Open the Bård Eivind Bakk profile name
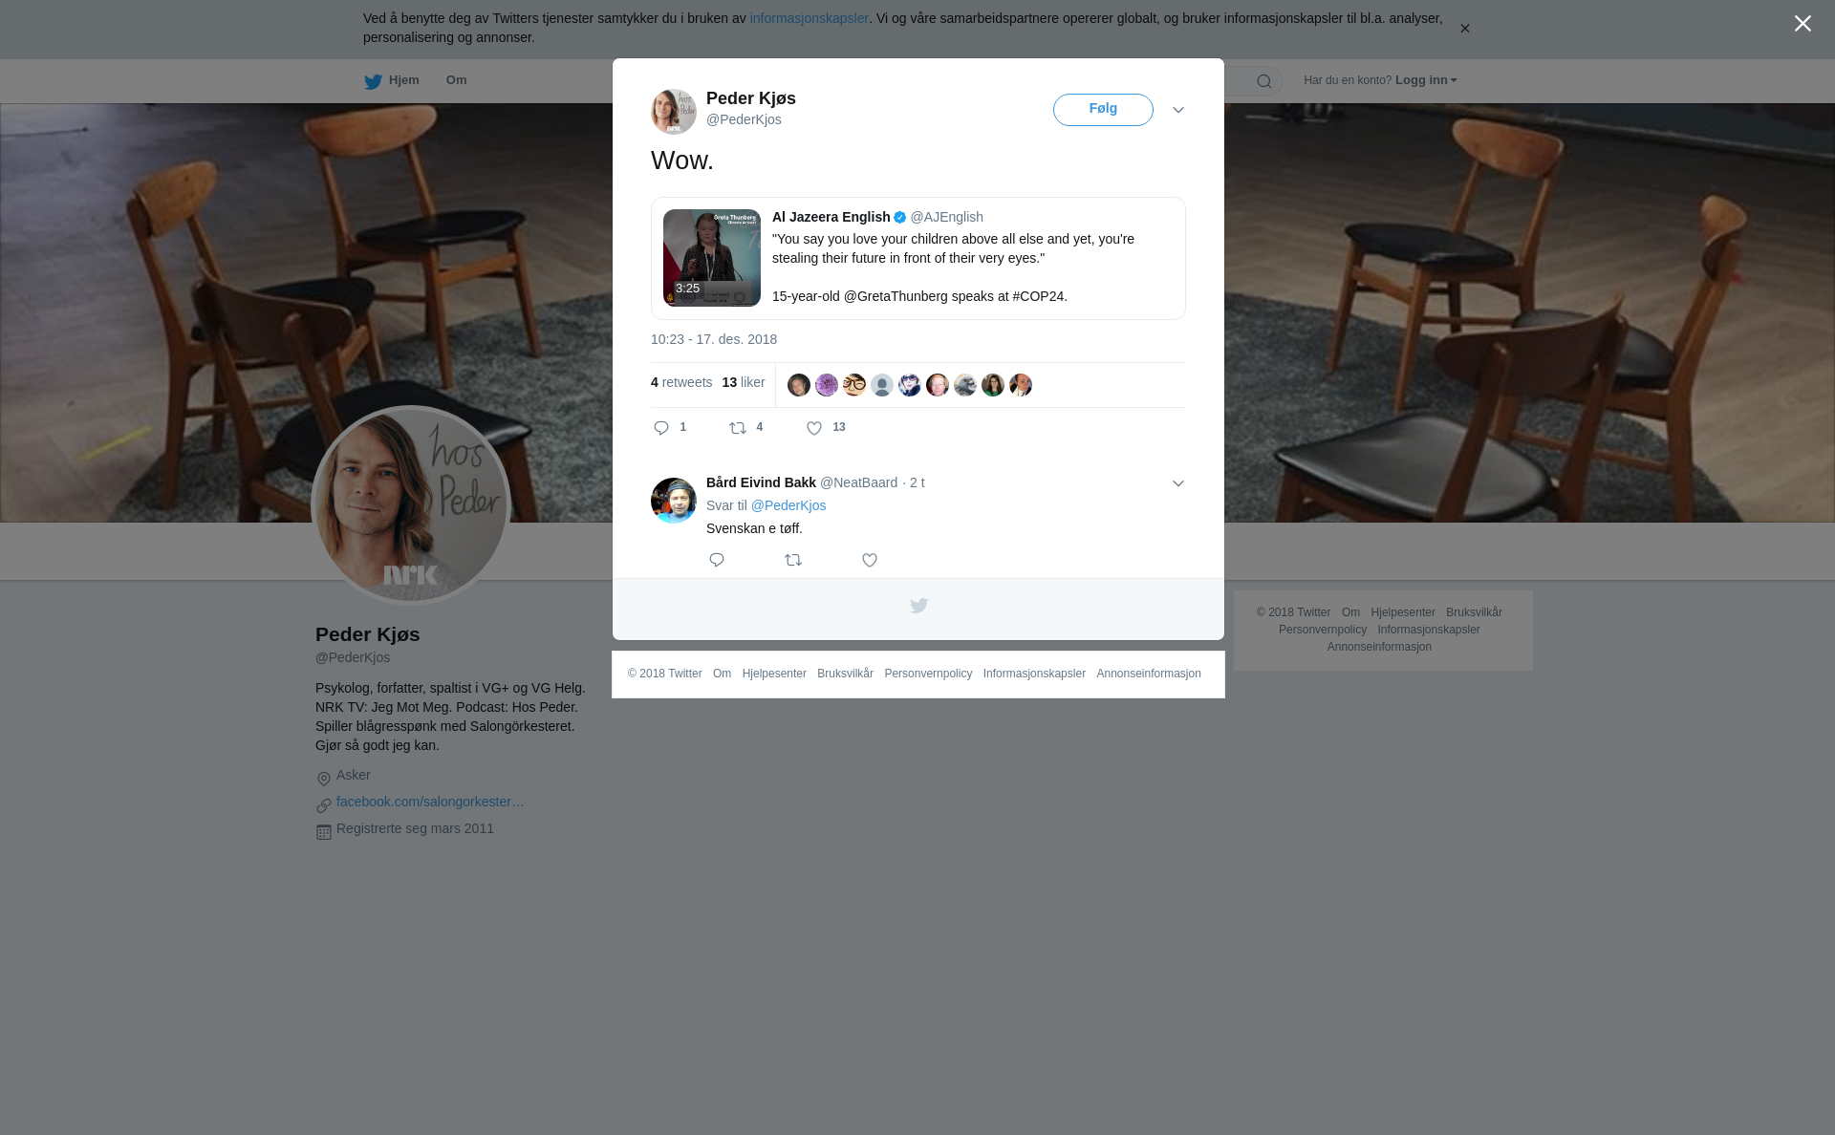 pos(761,482)
